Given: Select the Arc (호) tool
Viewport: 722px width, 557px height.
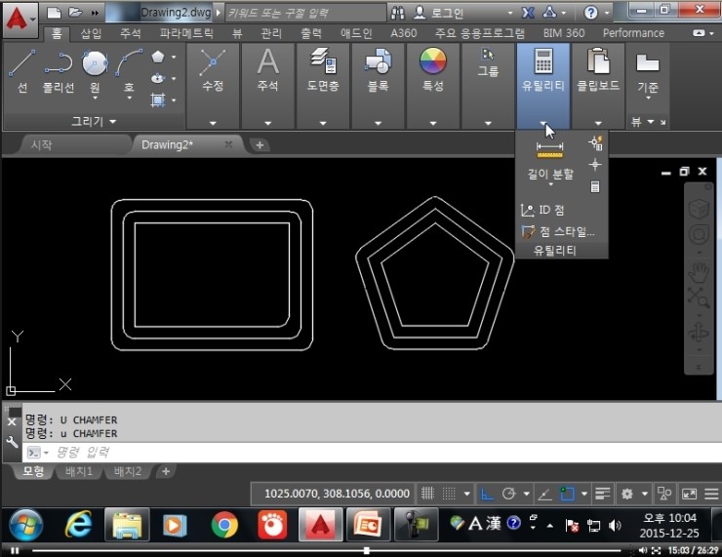Looking at the screenshot, I should click(x=129, y=69).
